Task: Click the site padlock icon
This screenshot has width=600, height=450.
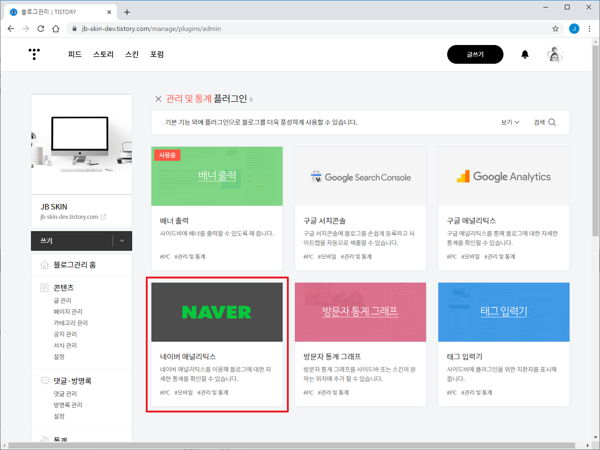Action: point(74,29)
